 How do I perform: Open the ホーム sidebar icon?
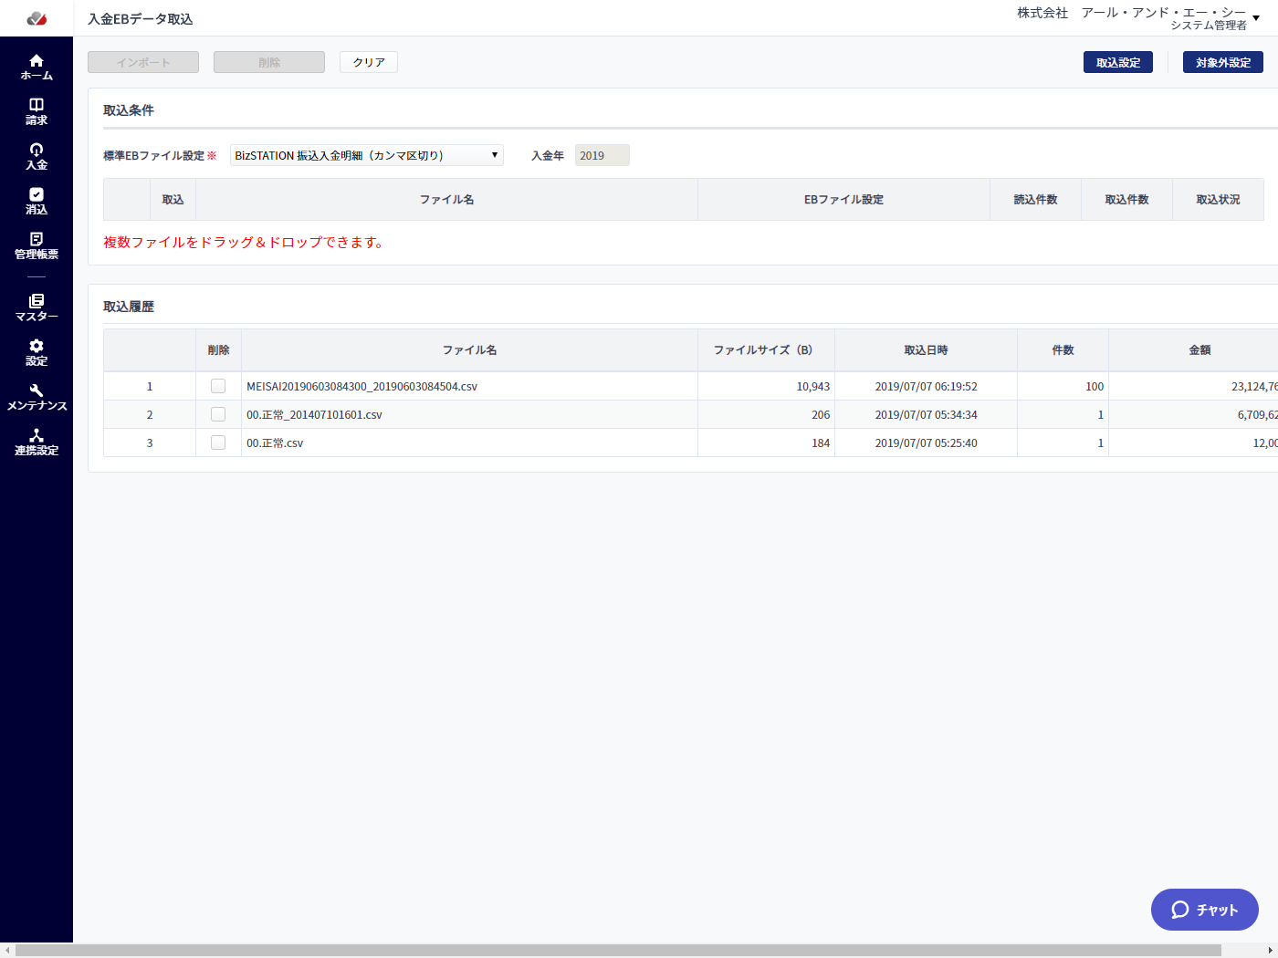point(37,67)
